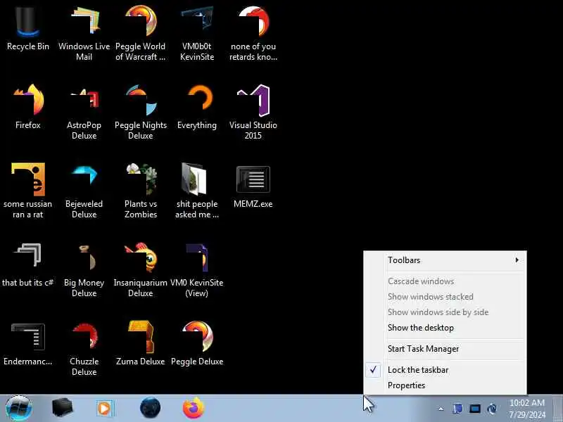The height and width of the screenshot is (422, 563).
Task: Open the dark folder taskbar icon
Action: 62,409
